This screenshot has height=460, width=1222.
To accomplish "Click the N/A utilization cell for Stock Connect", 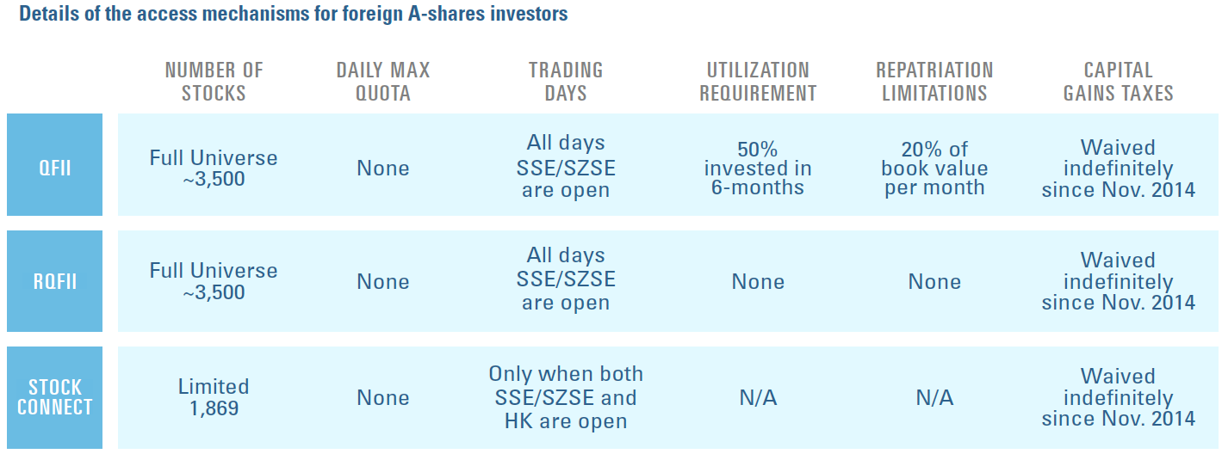I will (x=758, y=397).
